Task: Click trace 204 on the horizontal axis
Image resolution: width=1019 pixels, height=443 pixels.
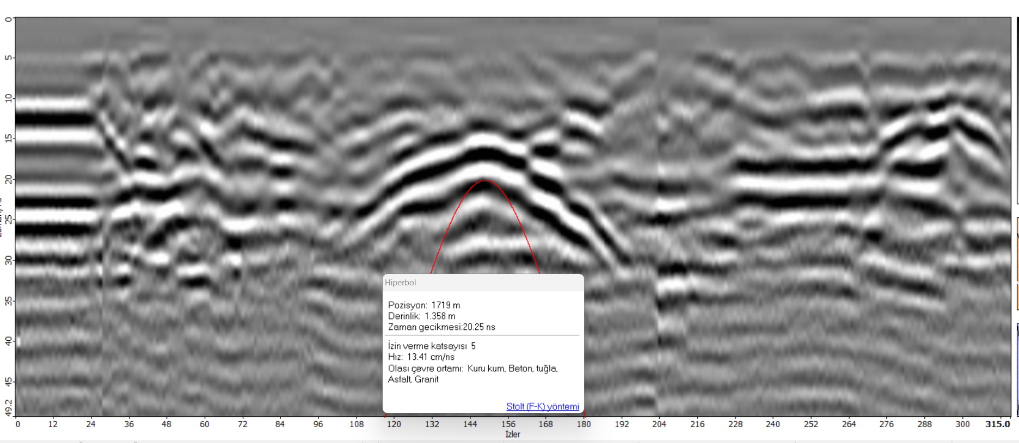Action: point(659,424)
